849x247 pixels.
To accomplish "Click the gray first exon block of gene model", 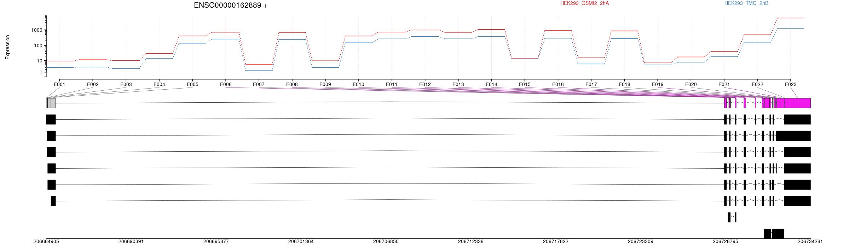I will 51,103.
